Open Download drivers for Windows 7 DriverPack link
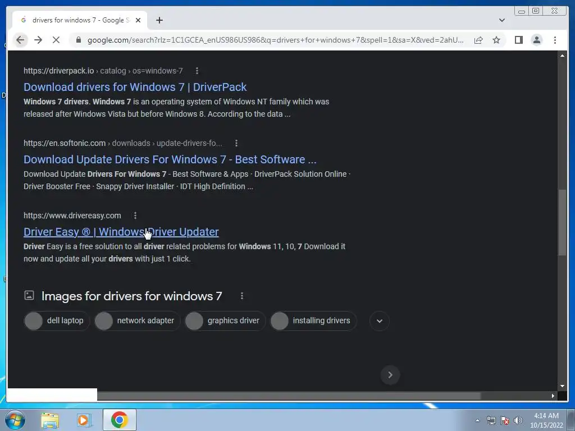575x431 pixels. (135, 87)
